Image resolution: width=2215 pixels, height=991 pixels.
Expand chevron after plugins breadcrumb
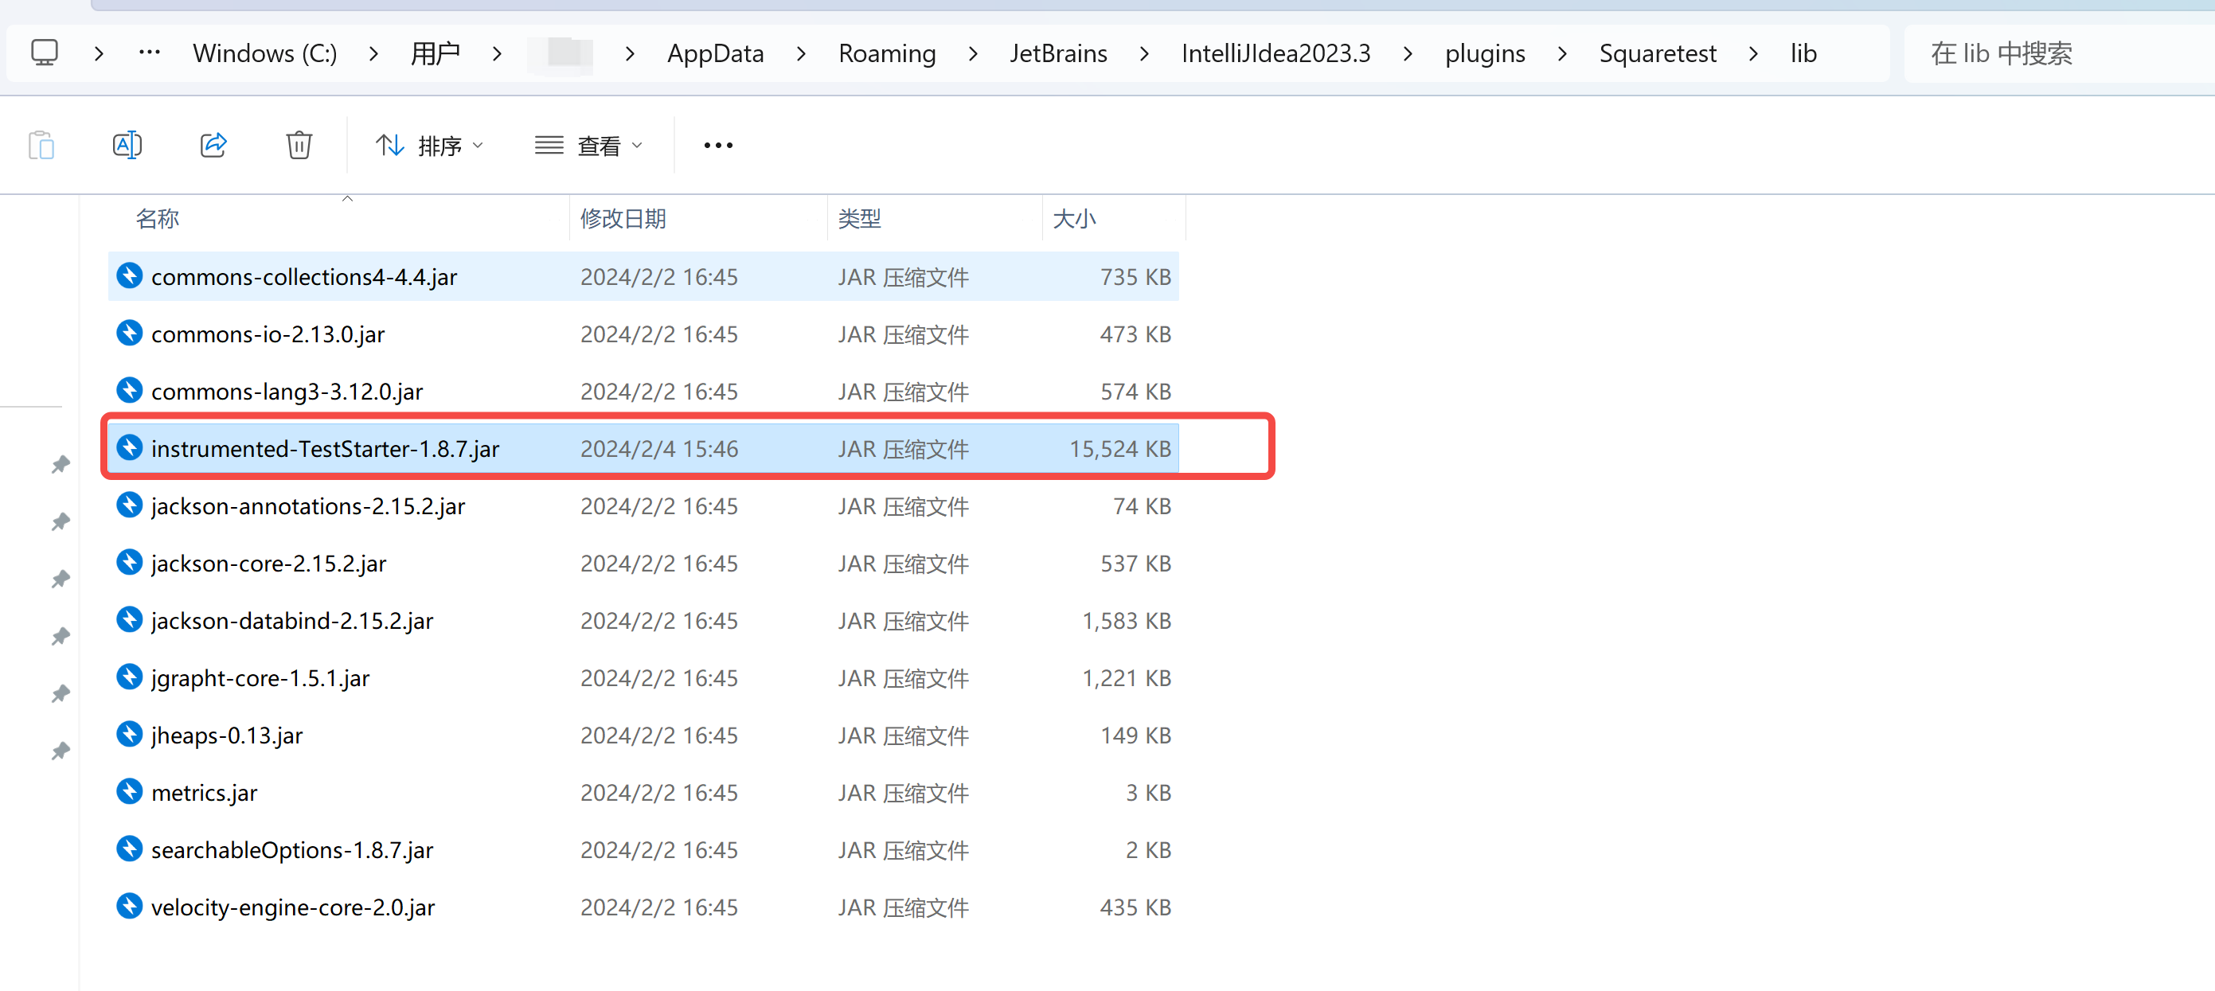(x=1562, y=53)
